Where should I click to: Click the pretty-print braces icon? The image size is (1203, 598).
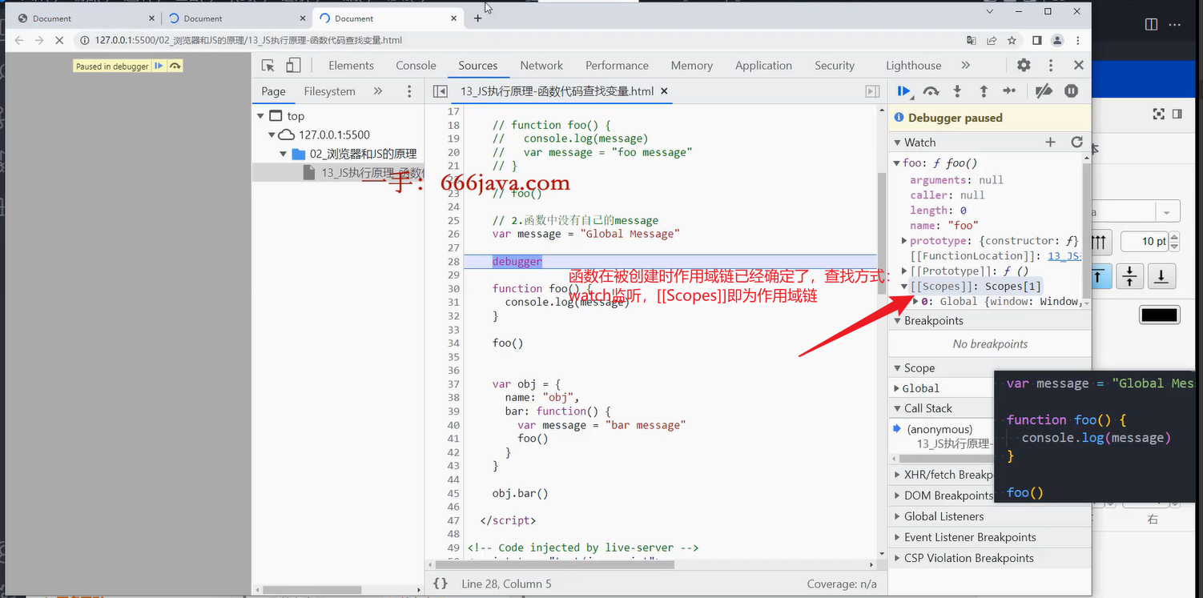click(441, 584)
